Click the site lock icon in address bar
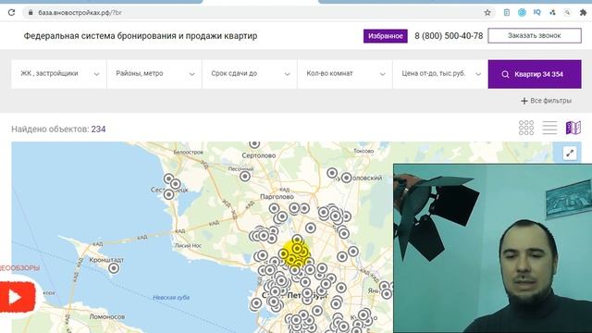The height and width of the screenshot is (333, 592). click(31, 12)
